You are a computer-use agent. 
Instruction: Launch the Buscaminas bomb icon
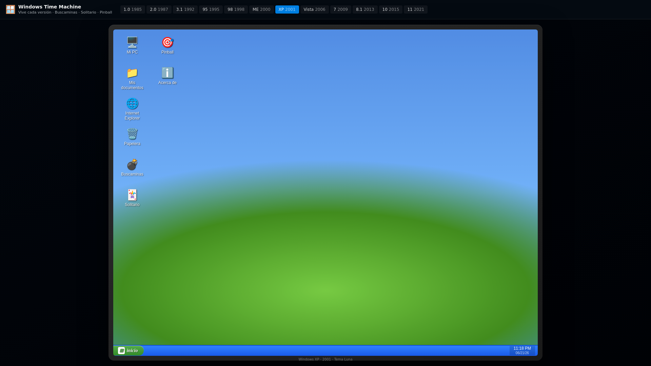point(132,167)
